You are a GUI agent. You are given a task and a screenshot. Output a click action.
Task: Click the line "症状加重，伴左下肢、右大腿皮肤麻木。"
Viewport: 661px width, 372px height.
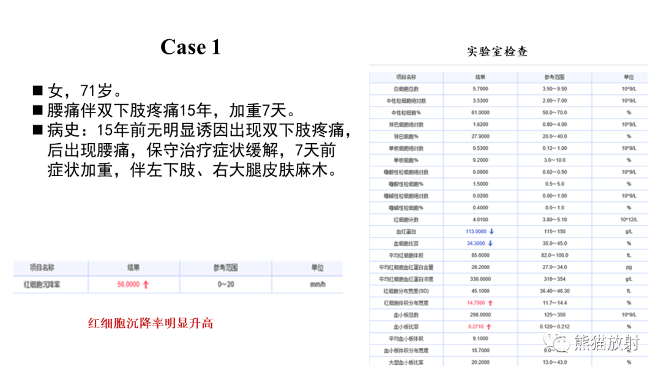192,170
